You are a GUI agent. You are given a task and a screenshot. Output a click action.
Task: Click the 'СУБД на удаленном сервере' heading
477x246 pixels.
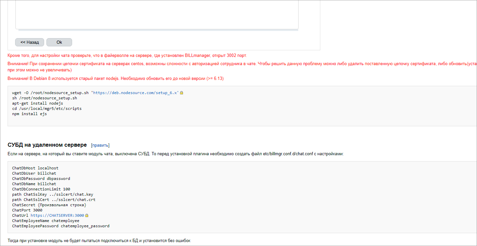pyautogui.click(x=47, y=145)
